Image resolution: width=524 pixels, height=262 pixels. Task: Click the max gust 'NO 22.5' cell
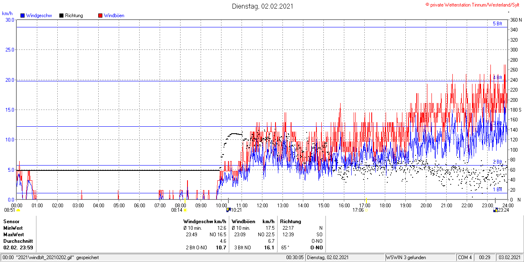click(x=266, y=235)
